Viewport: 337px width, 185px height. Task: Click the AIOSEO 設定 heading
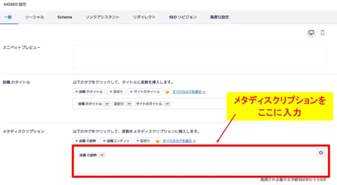click(x=15, y=4)
